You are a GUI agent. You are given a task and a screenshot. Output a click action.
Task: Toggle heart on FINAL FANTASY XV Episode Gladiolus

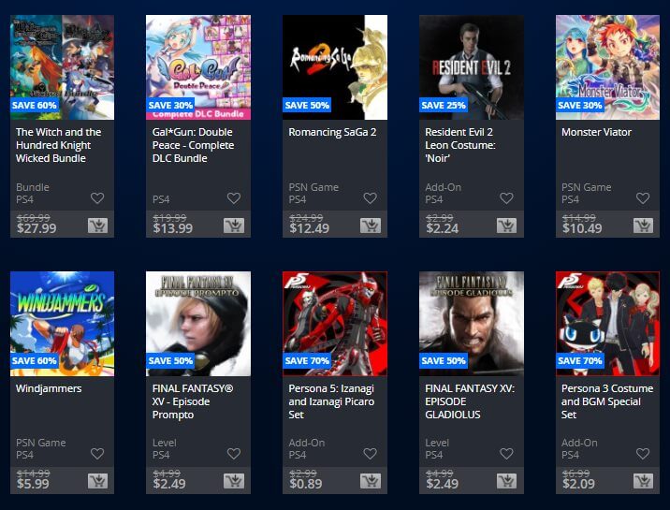pyautogui.click(x=506, y=454)
